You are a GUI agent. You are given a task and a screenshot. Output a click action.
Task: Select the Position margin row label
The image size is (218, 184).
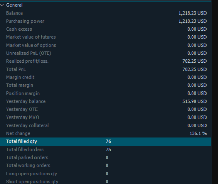coord(23,93)
